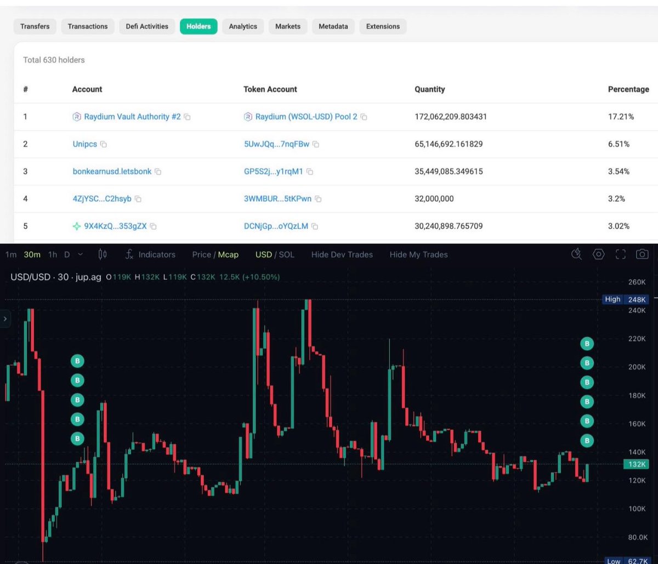This screenshot has height=564, width=658.
Task: Open the Transfers tab
Action: (35, 26)
